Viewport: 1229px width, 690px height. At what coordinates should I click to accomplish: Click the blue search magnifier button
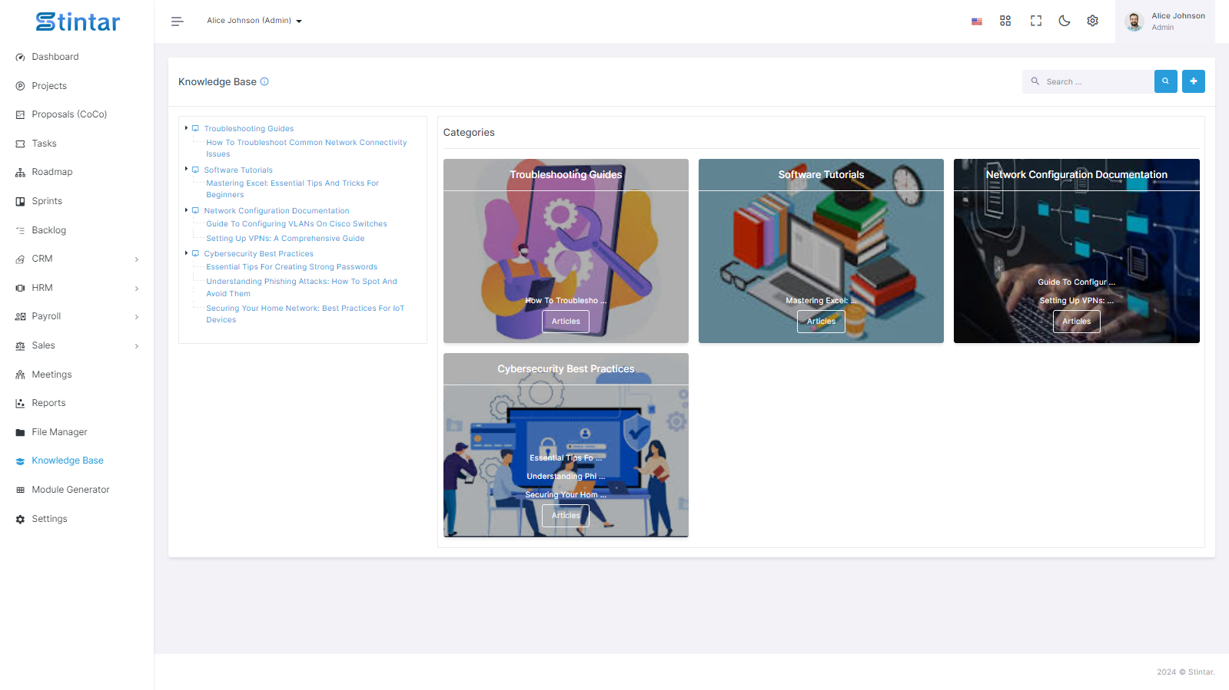1165,81
